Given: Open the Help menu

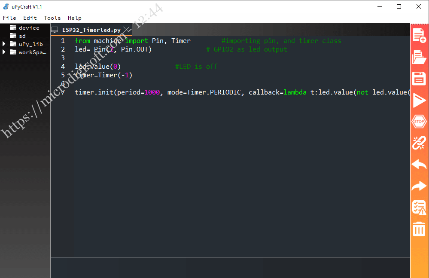Looking at the screenshot, I should [74, 18].
